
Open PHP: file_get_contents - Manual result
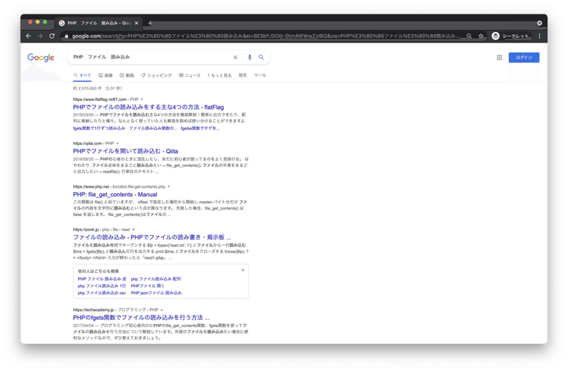click(x=115, y=195)
